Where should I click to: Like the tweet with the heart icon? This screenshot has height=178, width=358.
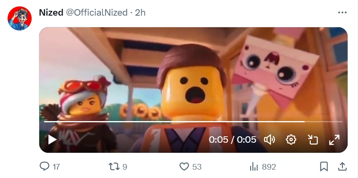(x=184, y=167)
